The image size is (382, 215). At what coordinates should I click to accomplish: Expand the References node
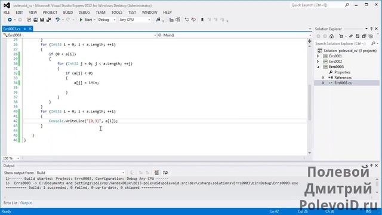point(323,78)
